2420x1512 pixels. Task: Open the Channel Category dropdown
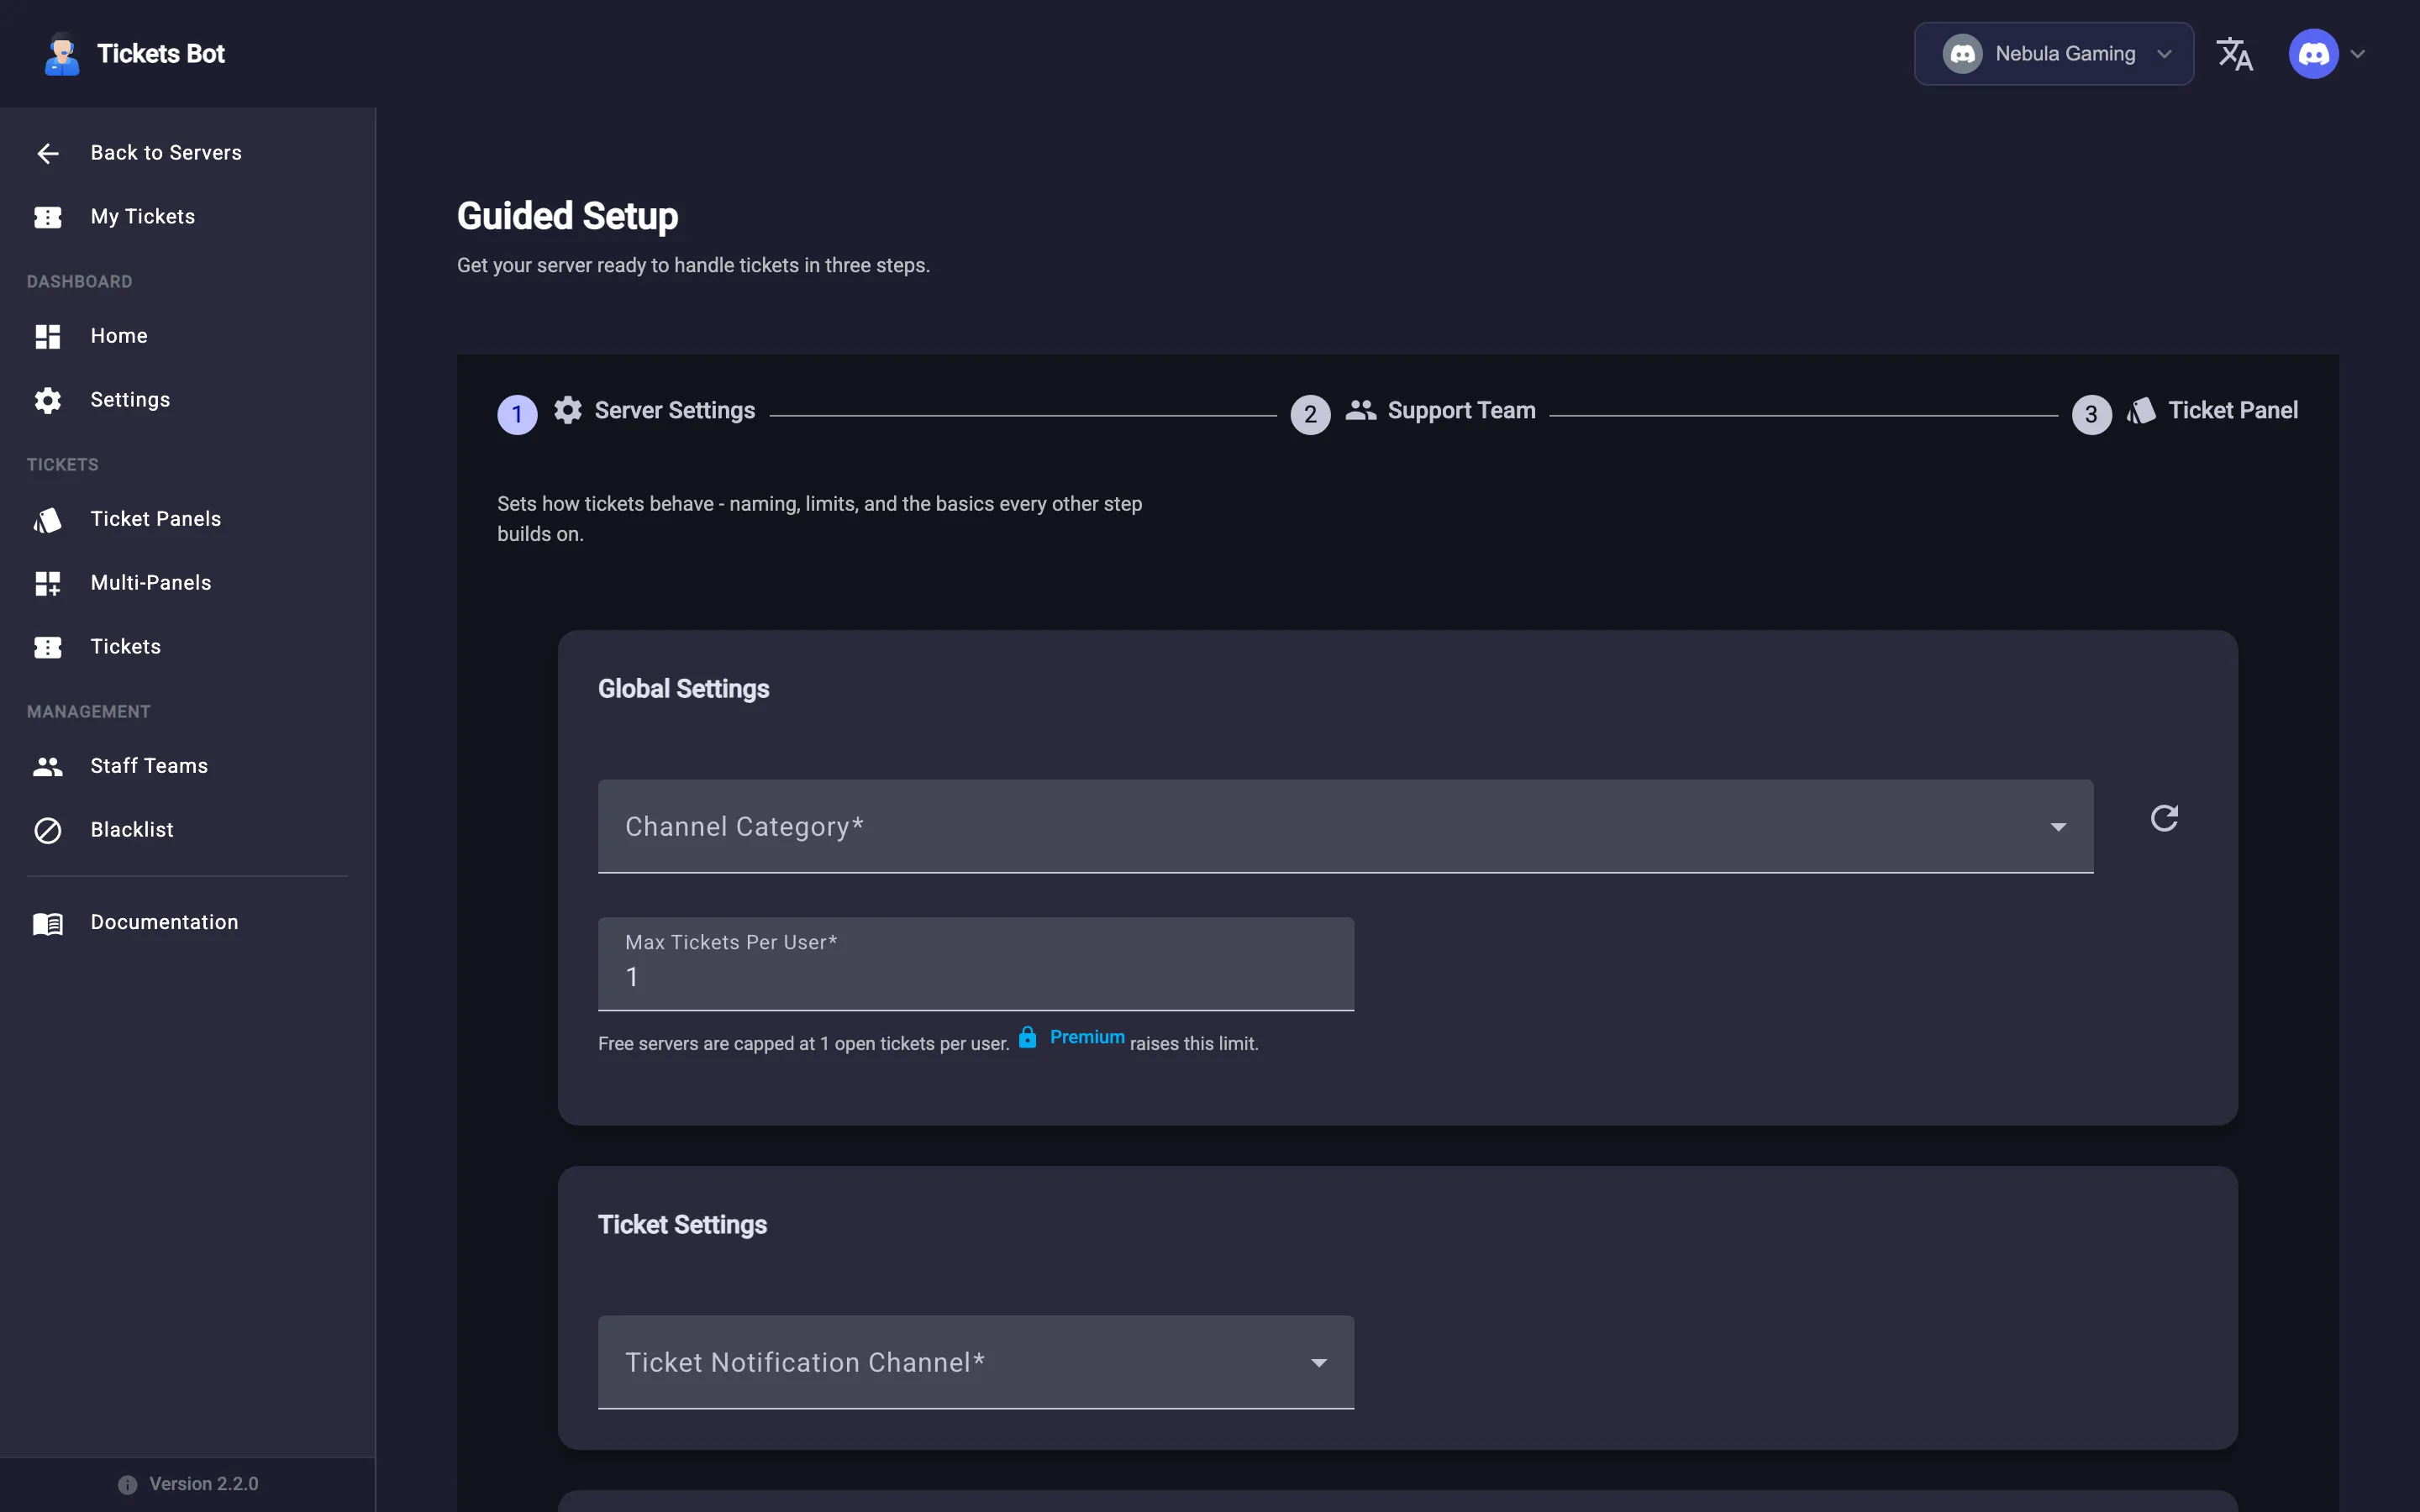pyautogui.click(x=1345, y=826)
